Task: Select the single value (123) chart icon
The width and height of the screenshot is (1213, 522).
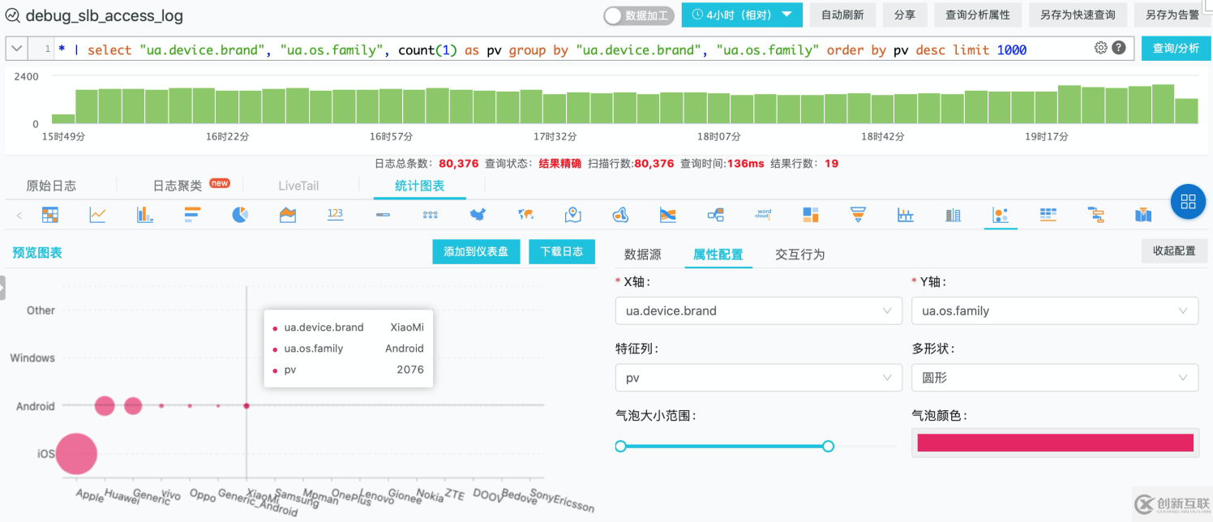Action: coord(332,214)
